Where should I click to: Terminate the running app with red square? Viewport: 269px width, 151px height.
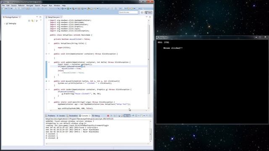coord(108,116)
